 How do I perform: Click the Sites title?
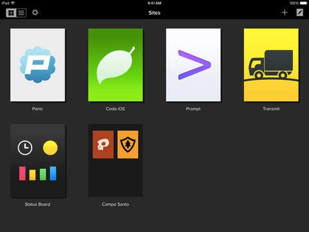pyautogui.click(x=154, y=13)
